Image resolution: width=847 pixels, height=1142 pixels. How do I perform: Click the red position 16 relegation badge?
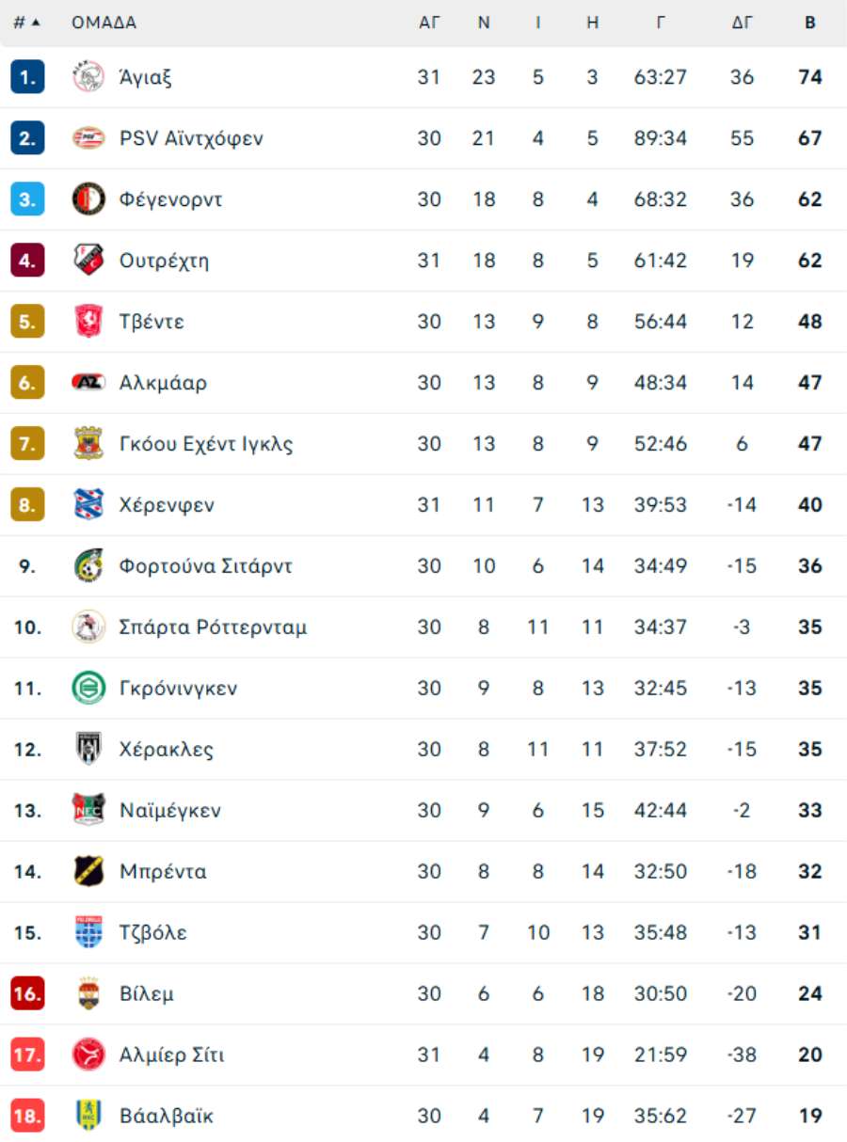pos(27,994)
